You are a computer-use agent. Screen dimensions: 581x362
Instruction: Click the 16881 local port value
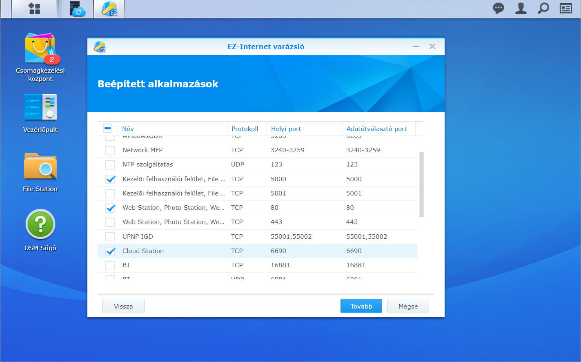pyautogui.click(x=280, y=265)
